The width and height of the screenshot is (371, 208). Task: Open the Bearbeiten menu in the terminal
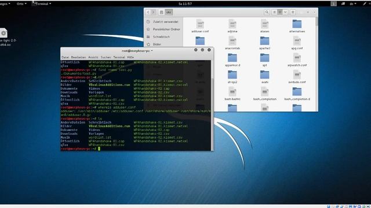point(78,57)
